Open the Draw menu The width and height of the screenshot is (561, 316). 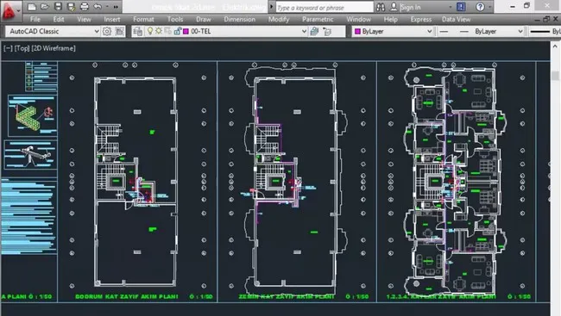click(x=204, y=19)
